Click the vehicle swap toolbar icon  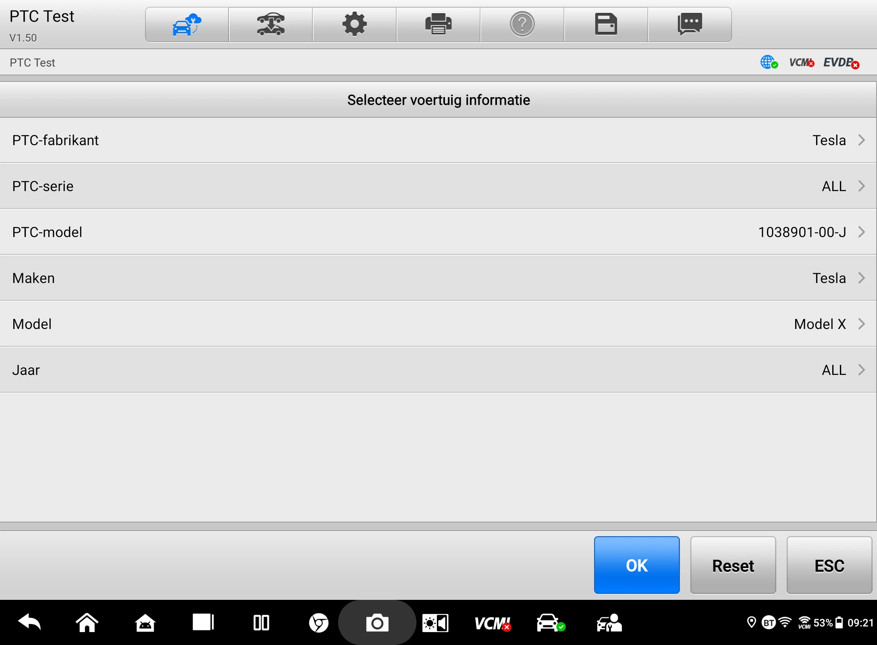(x=270, y=25)
